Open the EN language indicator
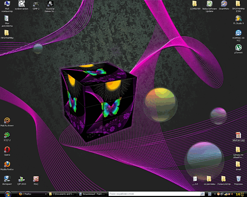This screenshot has height=197, width=247. pos(210,194)
